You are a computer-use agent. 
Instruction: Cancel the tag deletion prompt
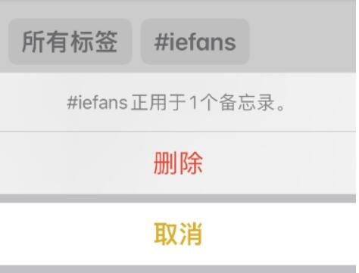pos(178,234)
